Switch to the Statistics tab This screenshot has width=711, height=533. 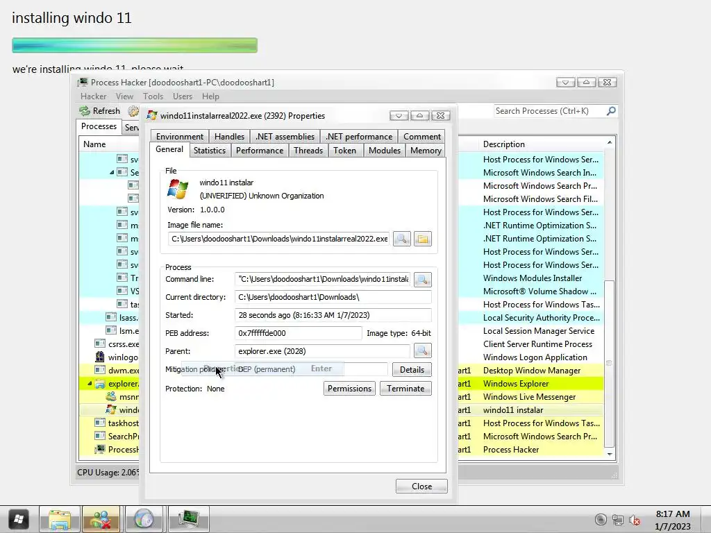(x=210, y=151)
